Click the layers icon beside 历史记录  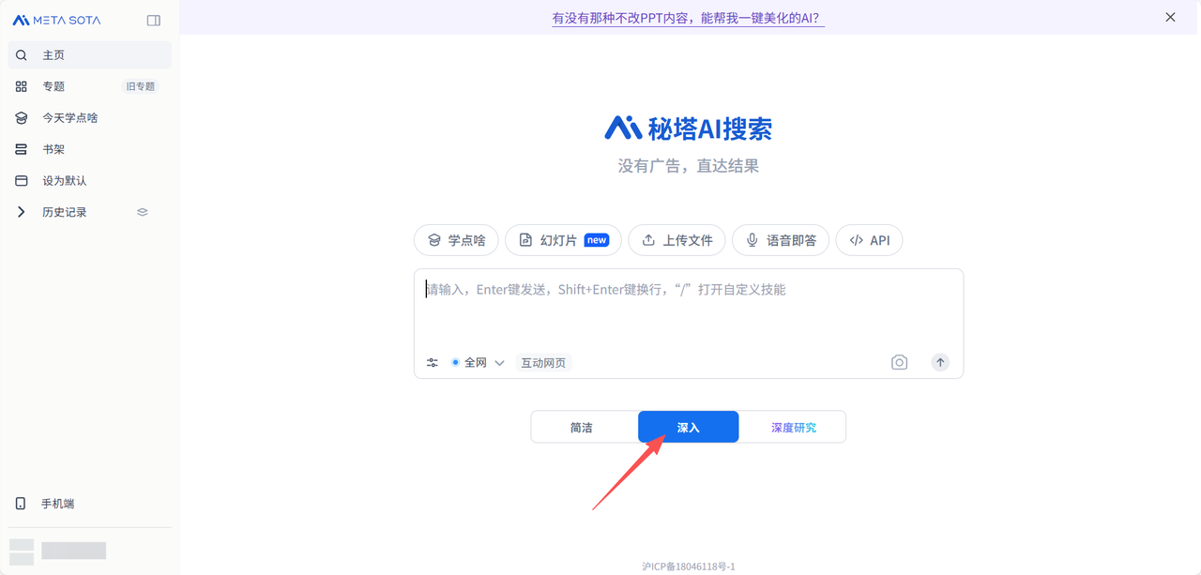(143, 212)
